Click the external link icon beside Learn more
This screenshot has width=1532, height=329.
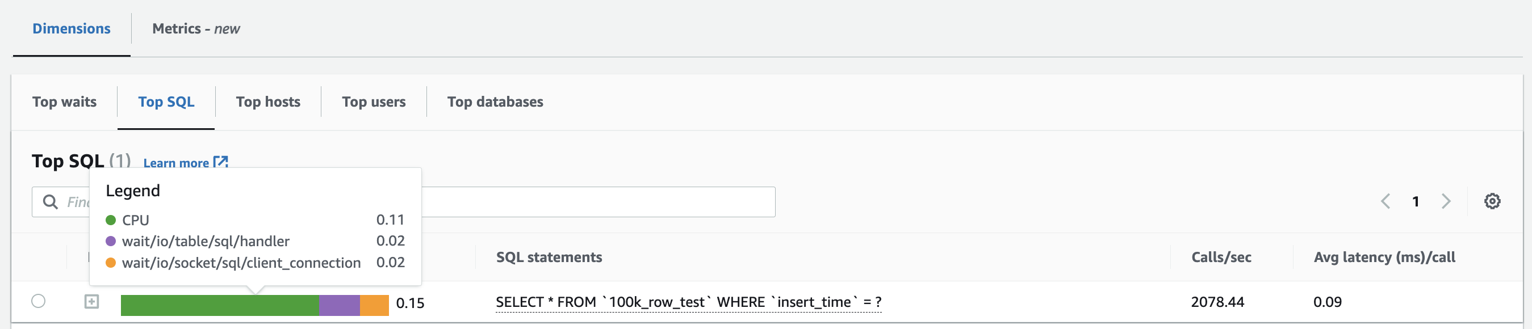coord(221,162)
